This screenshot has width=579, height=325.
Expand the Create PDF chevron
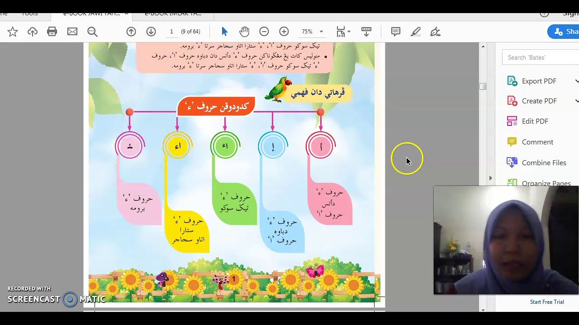[577, 101]
